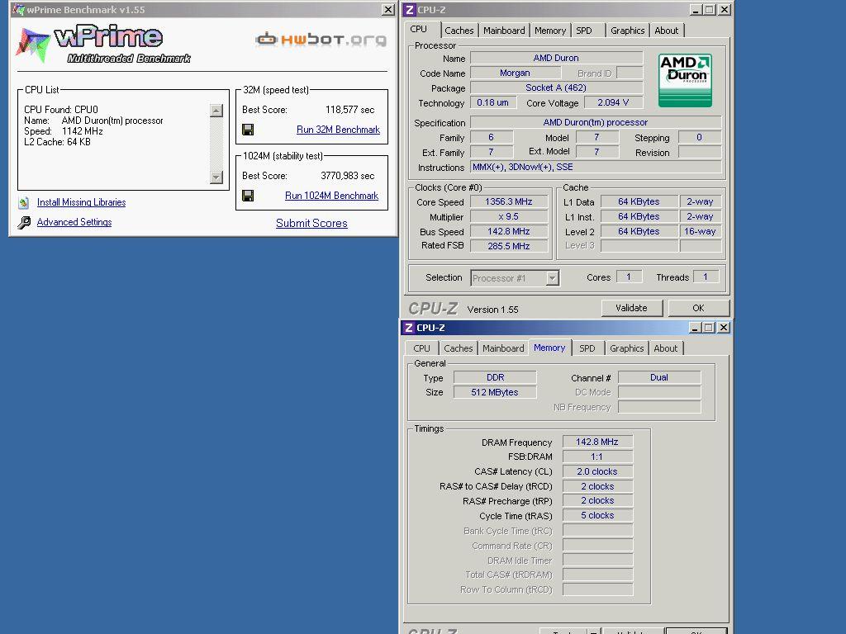Image resolution: width=846 pixels, height=634 pixels.
Task: Click the Advanced Settings wrench icon
Action: pyautogui.click(x=24, y=222)
